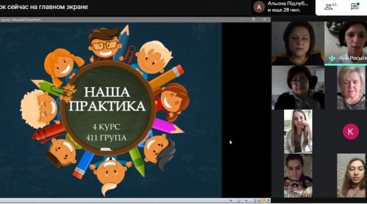This screenshot has width=367, height=204.
Task: Open slide menu icon between navigation arrows
Action: pyautogui.click(x=239, y=201)
